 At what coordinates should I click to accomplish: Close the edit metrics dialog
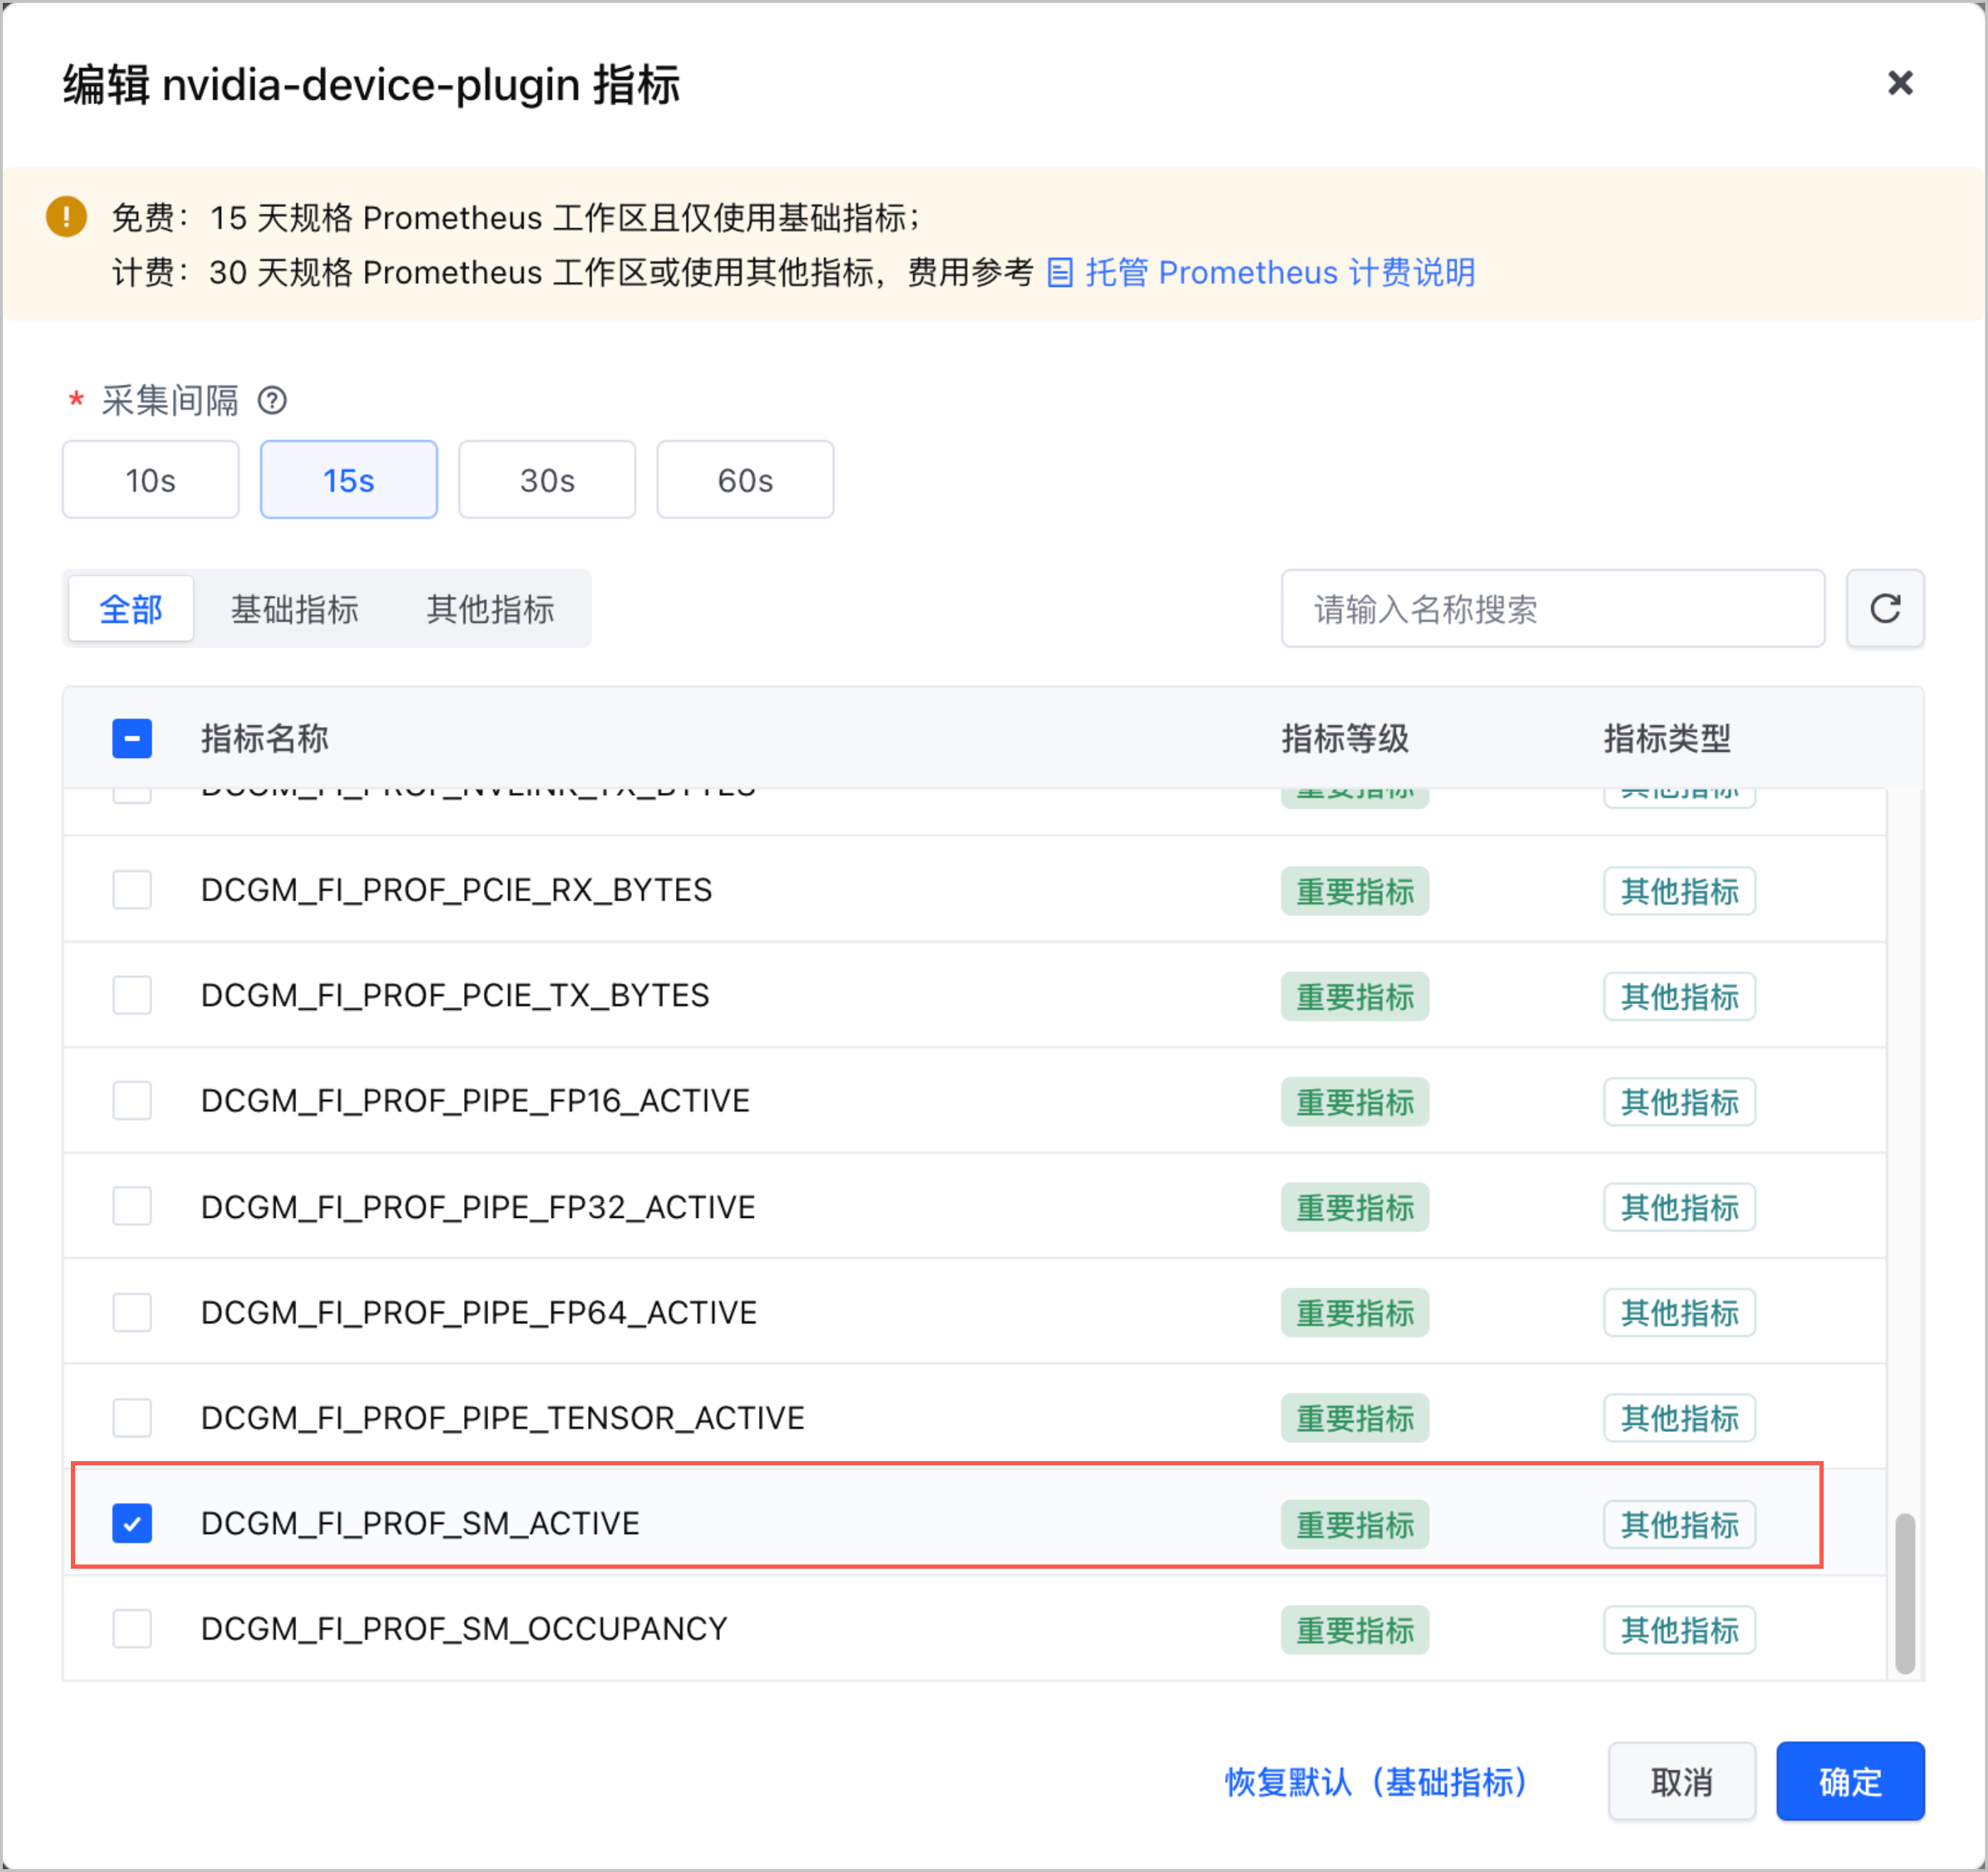(1899, 83)
